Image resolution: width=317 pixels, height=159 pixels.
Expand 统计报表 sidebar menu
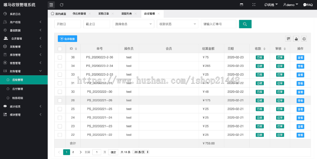pos(24,107)
